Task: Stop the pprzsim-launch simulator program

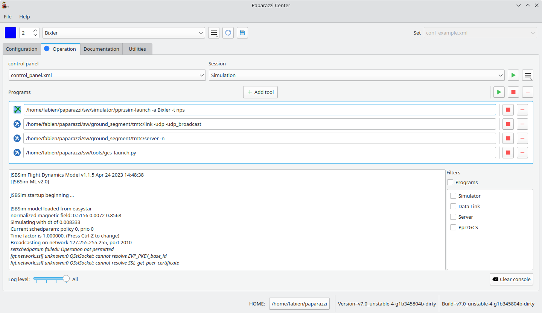Action: point(508,110)
